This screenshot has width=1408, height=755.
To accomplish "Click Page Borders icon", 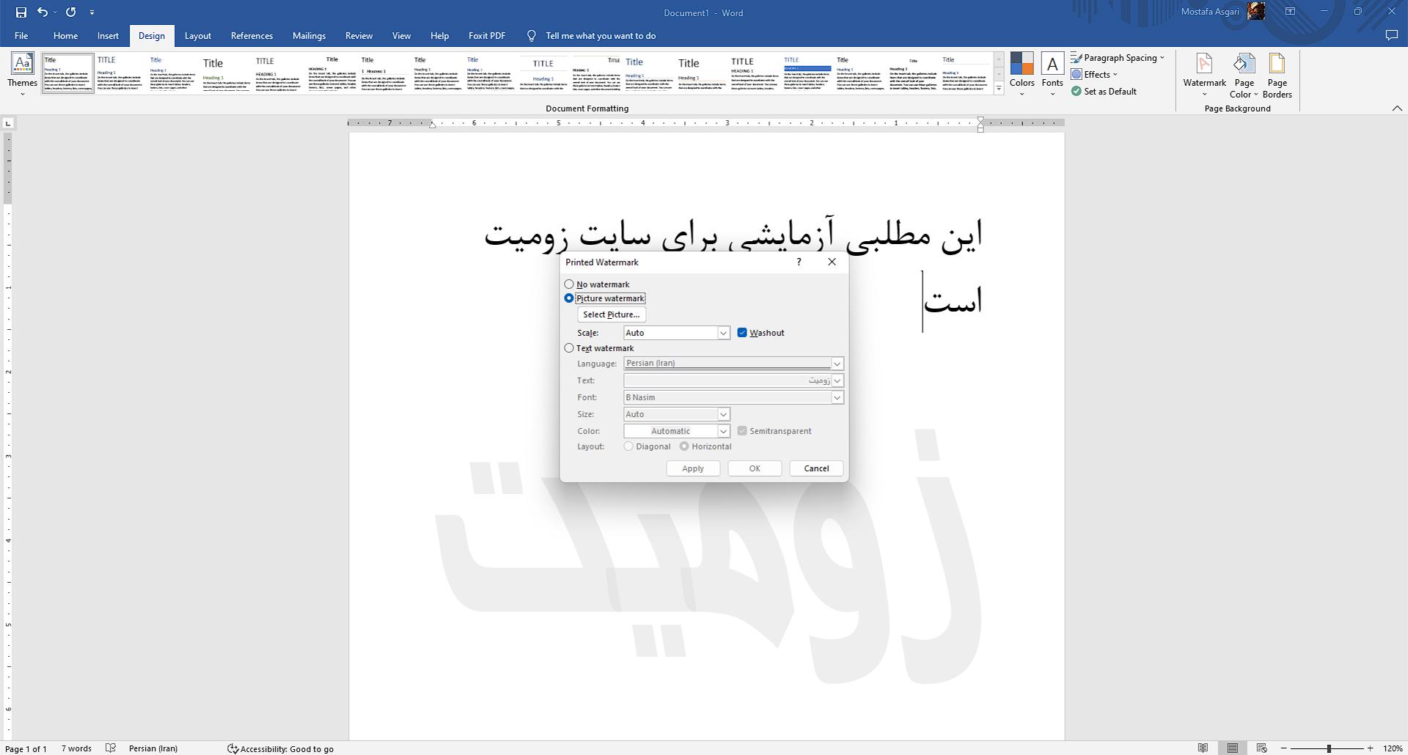I will [x=1277, y=74].
